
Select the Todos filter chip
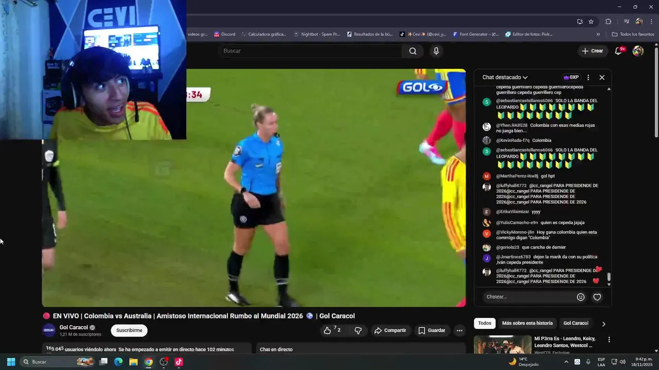(x=484, y=323)
